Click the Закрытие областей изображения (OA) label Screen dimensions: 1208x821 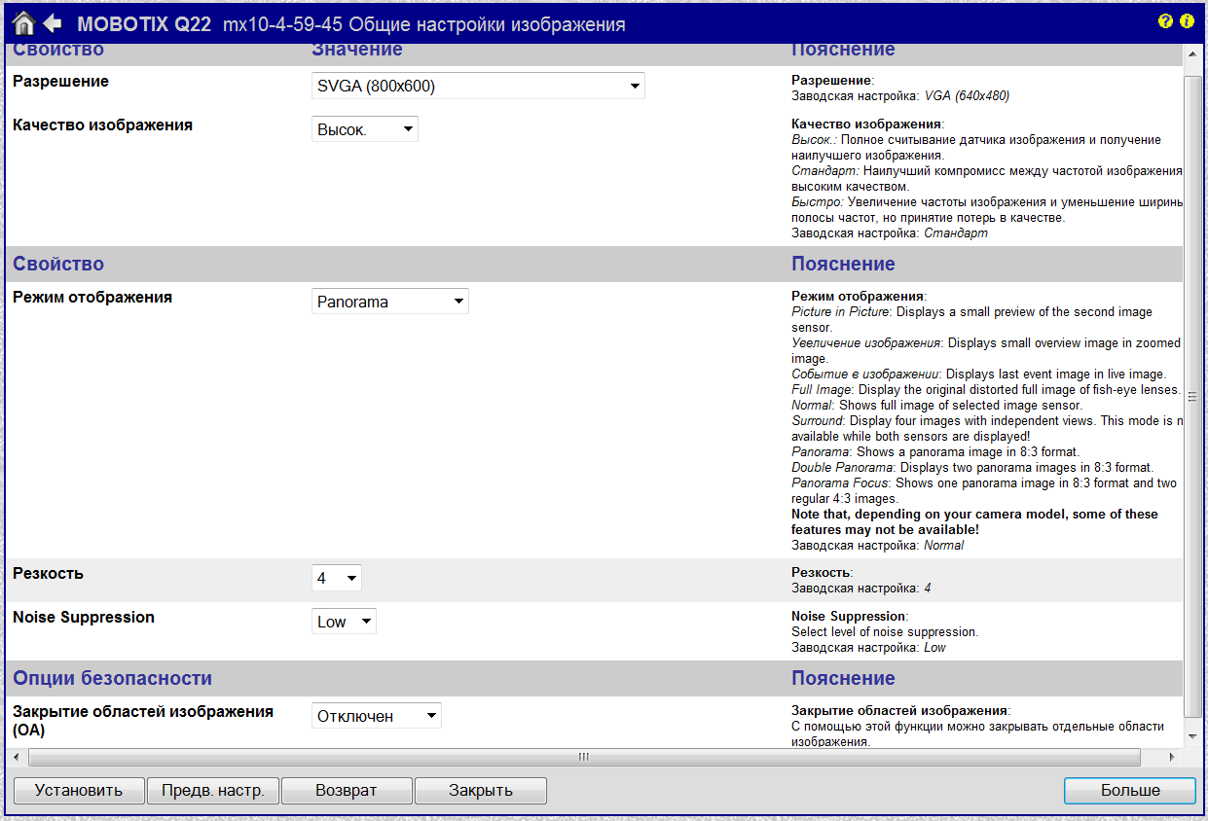pos(143,720)
